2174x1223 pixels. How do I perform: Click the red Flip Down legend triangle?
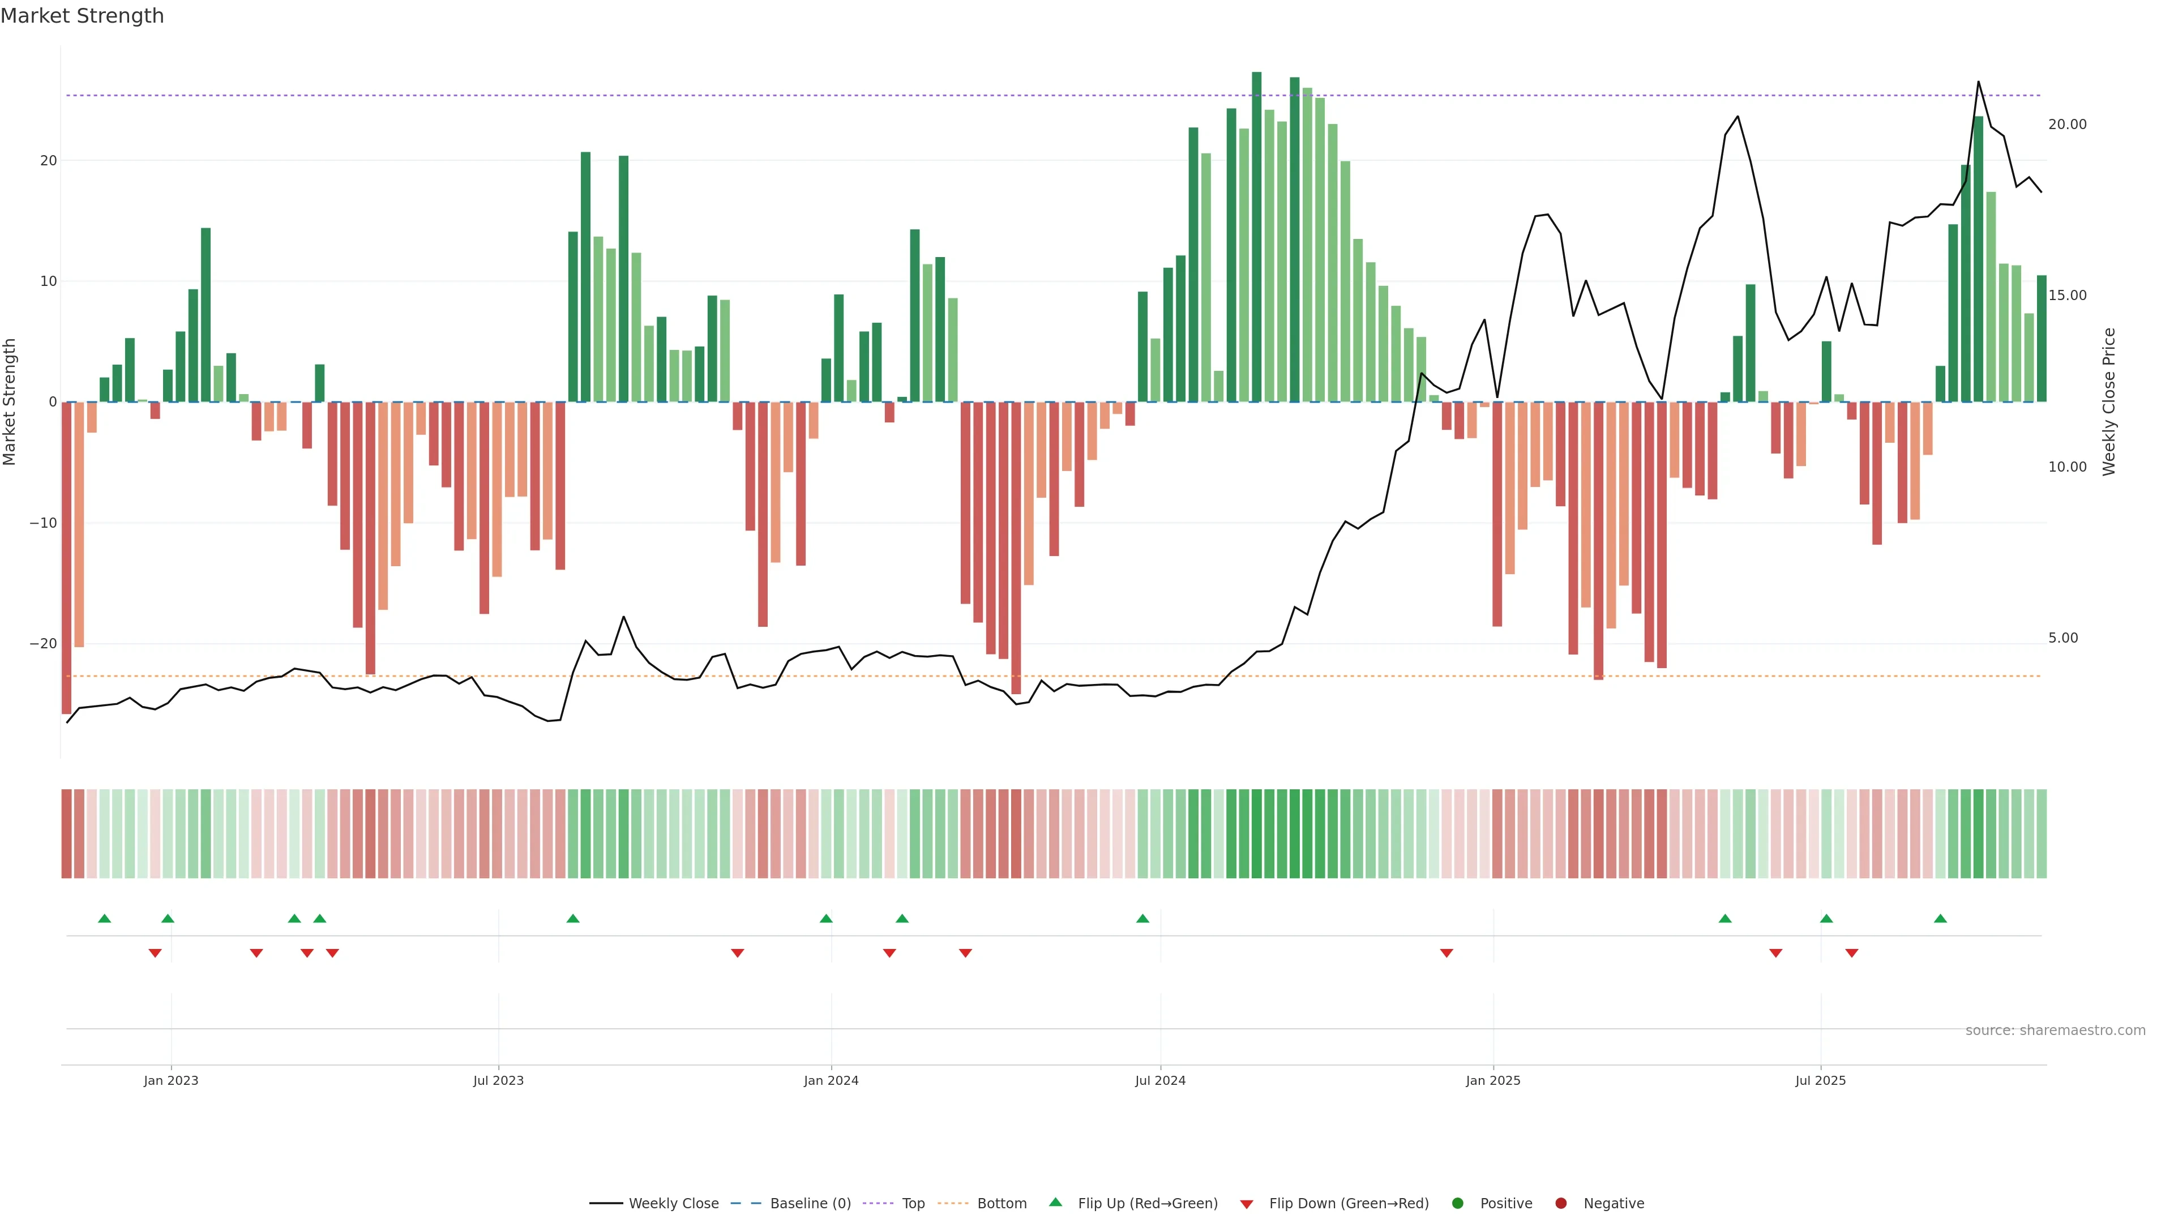click(x=1247, y=1204)
